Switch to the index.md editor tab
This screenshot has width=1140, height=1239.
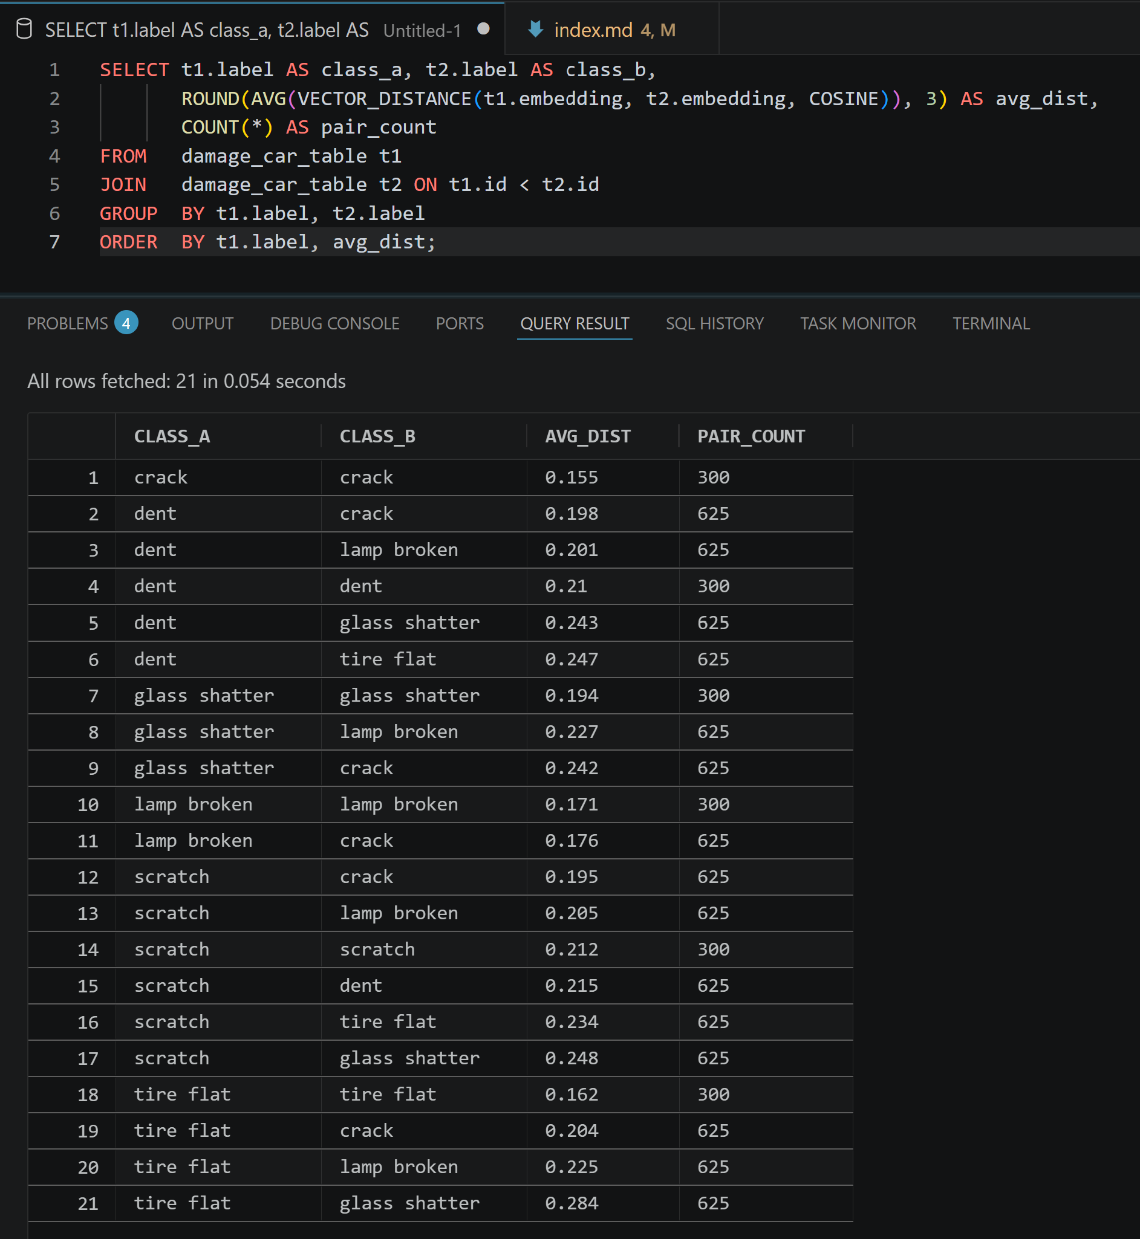pyautogui.click(x=613, y=29)
